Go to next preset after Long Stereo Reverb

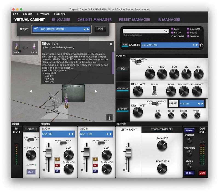coord(88,29)
